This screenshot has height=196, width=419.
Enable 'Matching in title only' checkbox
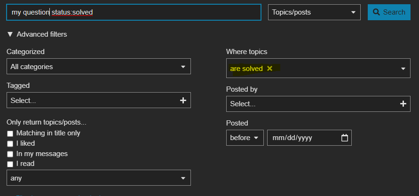click(x=10, y=133)
